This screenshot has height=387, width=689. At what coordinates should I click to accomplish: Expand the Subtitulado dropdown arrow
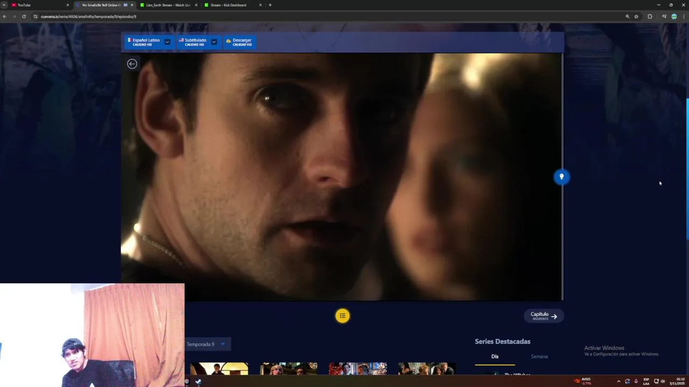click(x=214, y=42)
